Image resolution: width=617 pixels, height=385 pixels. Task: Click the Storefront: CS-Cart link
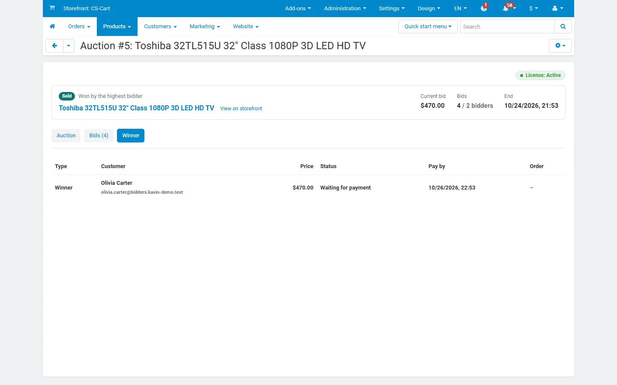87,9
